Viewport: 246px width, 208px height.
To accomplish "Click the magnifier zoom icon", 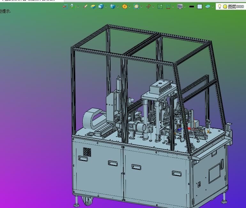I will tap(136, 7).
